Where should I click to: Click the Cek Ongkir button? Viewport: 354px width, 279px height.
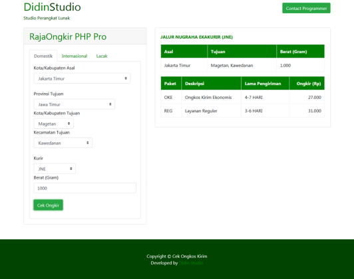tap(48, 205)
